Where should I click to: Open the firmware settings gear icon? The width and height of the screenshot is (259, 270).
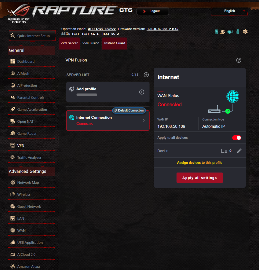point(245,31)
